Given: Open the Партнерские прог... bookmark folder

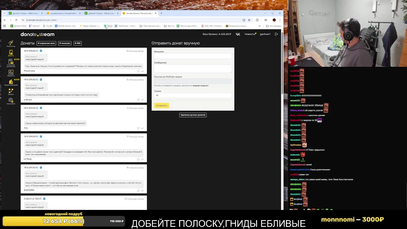Looking at the screenshot, I should tap(150, 26).
